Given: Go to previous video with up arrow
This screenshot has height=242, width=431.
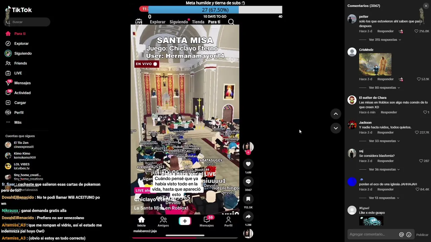Looking at the screenshot, I should tap(336, 114).
